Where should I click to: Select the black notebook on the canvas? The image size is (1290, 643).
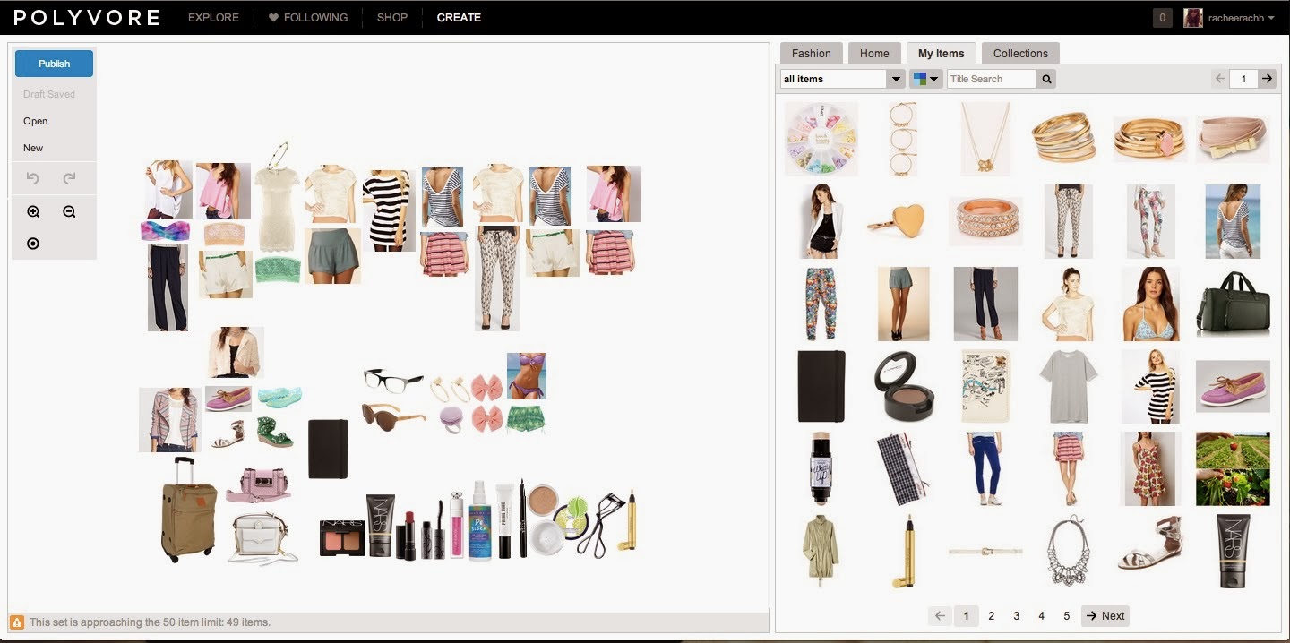328,449
